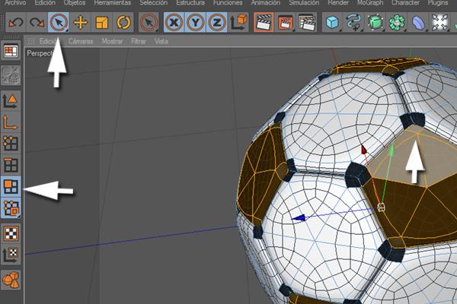Open the blue Bend deformers flyout
Image resolution: width=457 pixels, height=304 pixels.
tap(418, 22)
